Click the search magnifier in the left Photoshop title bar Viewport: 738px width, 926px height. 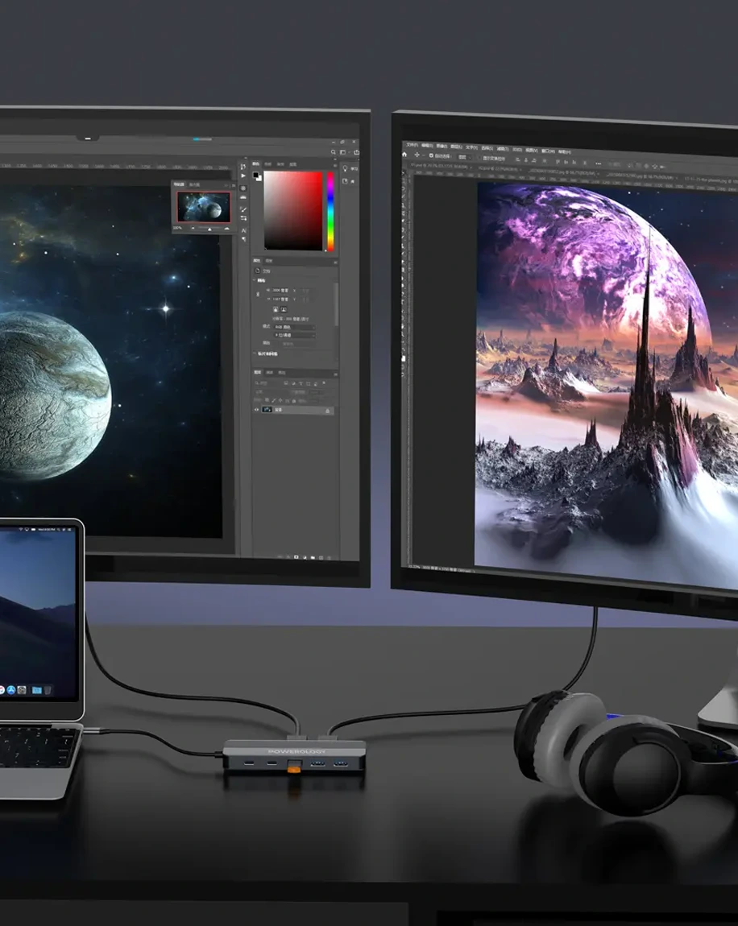(x=333, y=152)
